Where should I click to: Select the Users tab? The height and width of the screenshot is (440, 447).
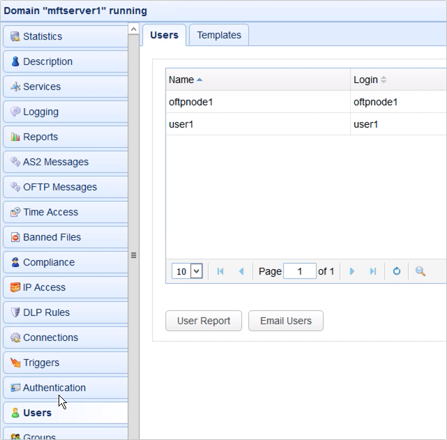[x=165, y=35]
